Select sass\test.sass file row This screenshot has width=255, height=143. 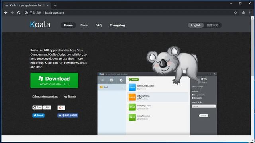158,117
